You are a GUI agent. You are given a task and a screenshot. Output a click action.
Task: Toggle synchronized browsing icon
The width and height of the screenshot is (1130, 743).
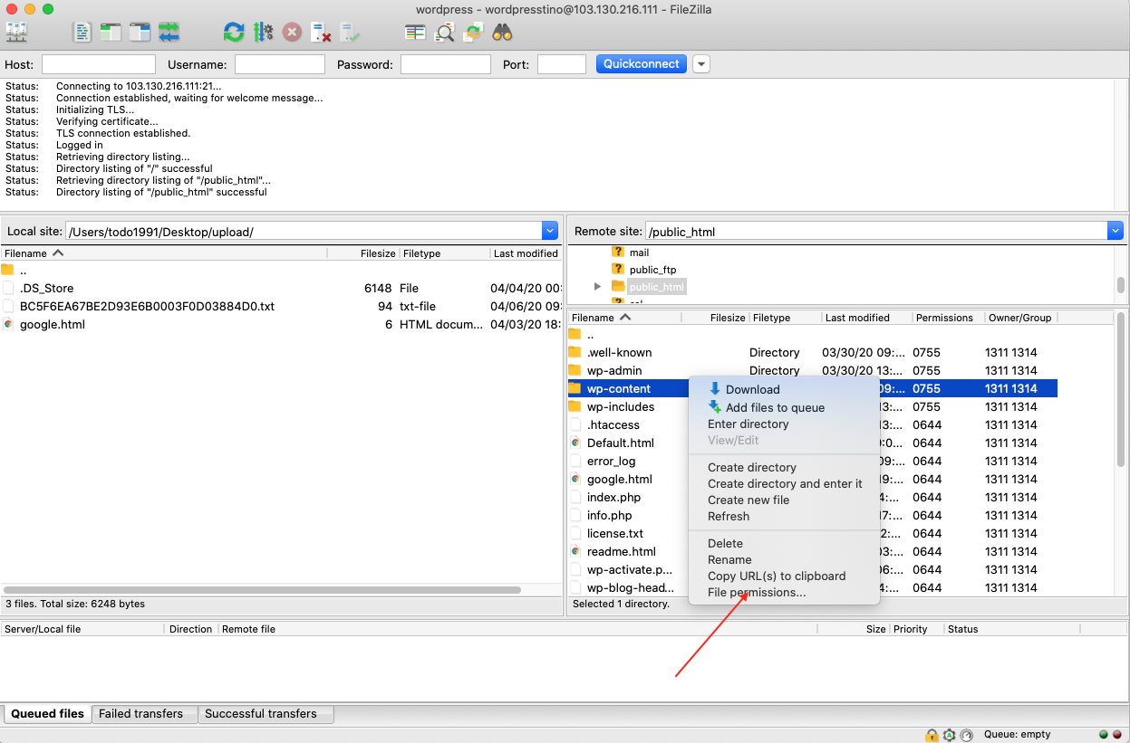coord(473,33)
